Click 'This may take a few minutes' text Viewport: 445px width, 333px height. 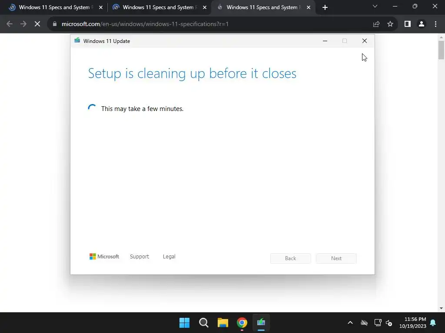coord(142,109)
